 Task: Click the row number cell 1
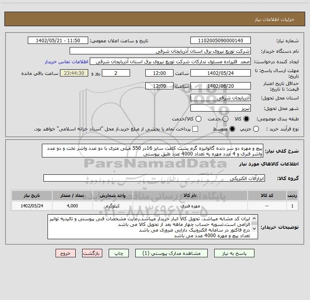[292, 206]
